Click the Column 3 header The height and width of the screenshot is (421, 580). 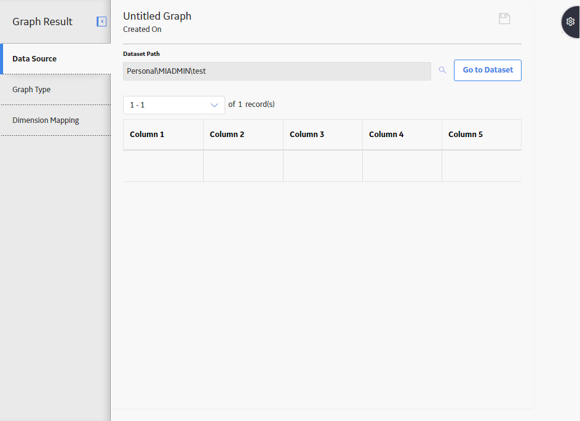click(x=322, y=135)
